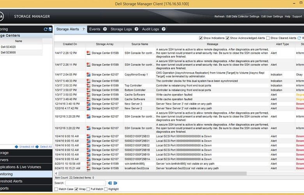Select the alert created 8/20/15 10:18:56 AM
304x195 pixels.
tap(179, 163)
